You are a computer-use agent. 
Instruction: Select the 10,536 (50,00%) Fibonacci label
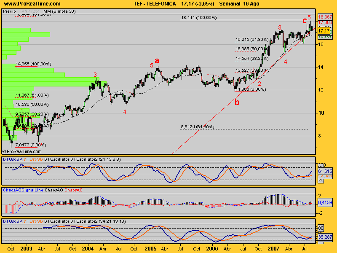pos(32,105)
